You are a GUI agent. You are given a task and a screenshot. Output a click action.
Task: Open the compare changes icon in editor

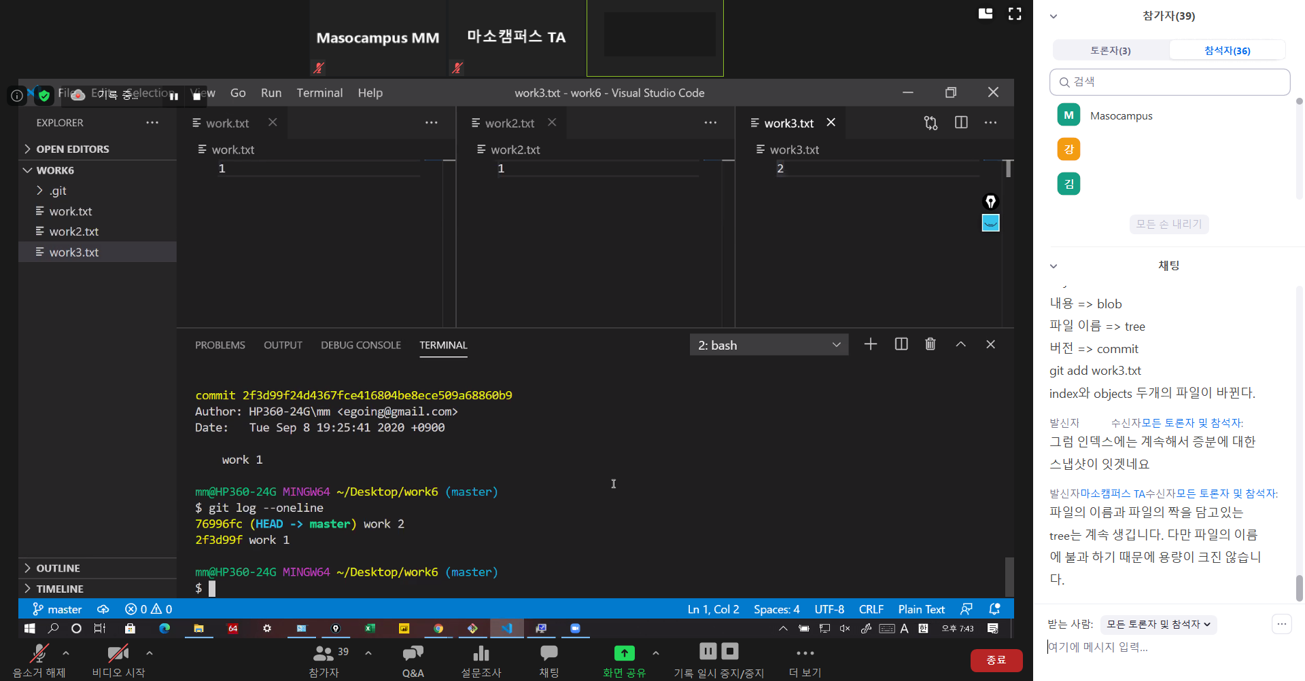(x=930, y=123)
